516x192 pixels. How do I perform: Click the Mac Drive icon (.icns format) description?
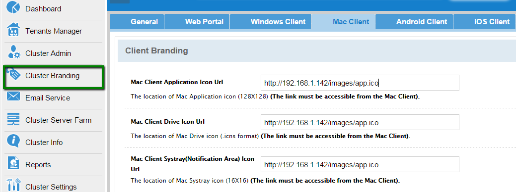271,136
